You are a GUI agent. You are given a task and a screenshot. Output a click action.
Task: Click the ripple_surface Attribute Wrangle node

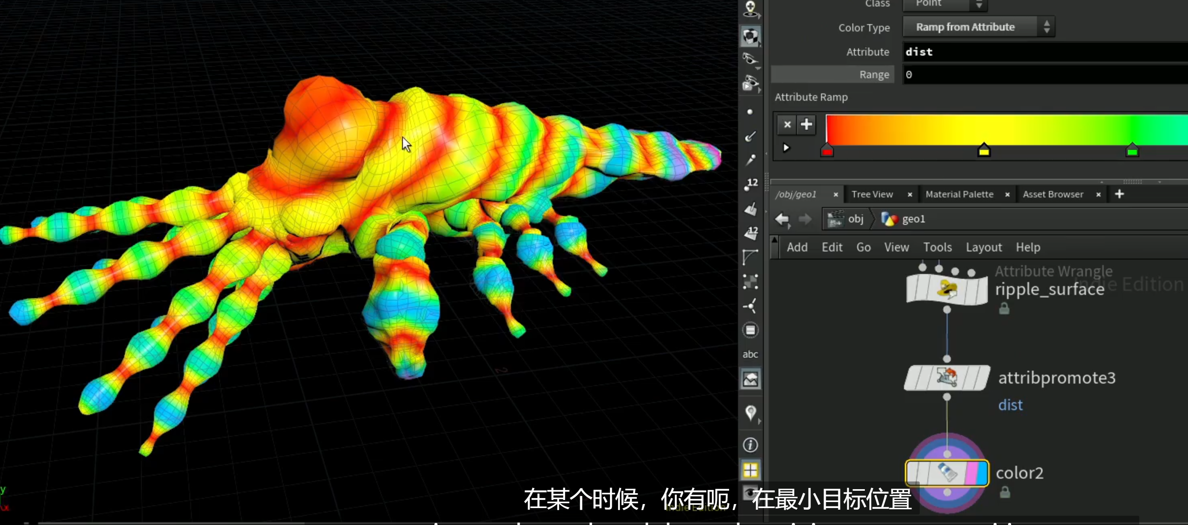click(947, 289)
